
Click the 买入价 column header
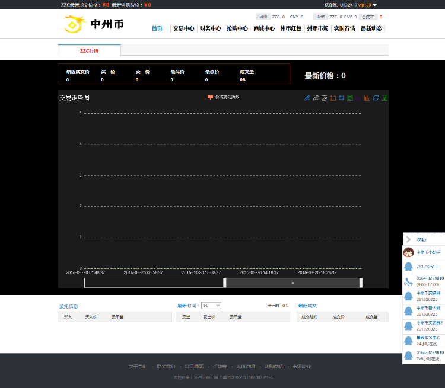91,317
